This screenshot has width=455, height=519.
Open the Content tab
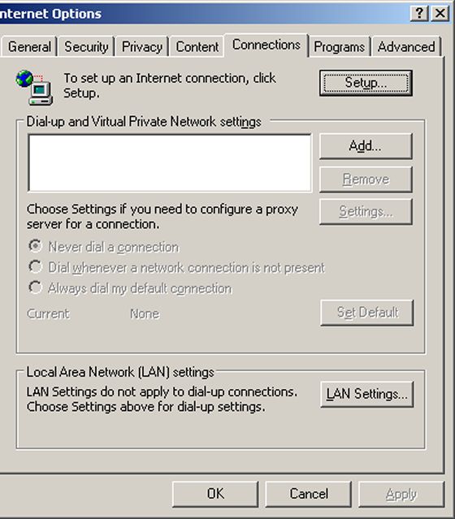click(x=197, y=46)
